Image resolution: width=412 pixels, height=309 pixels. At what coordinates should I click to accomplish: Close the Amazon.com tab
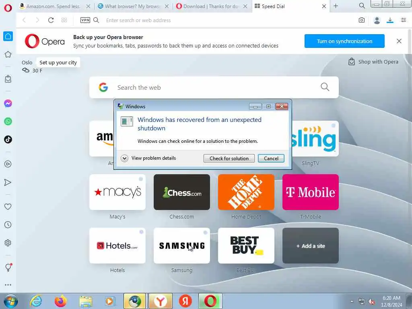(88, 6)
